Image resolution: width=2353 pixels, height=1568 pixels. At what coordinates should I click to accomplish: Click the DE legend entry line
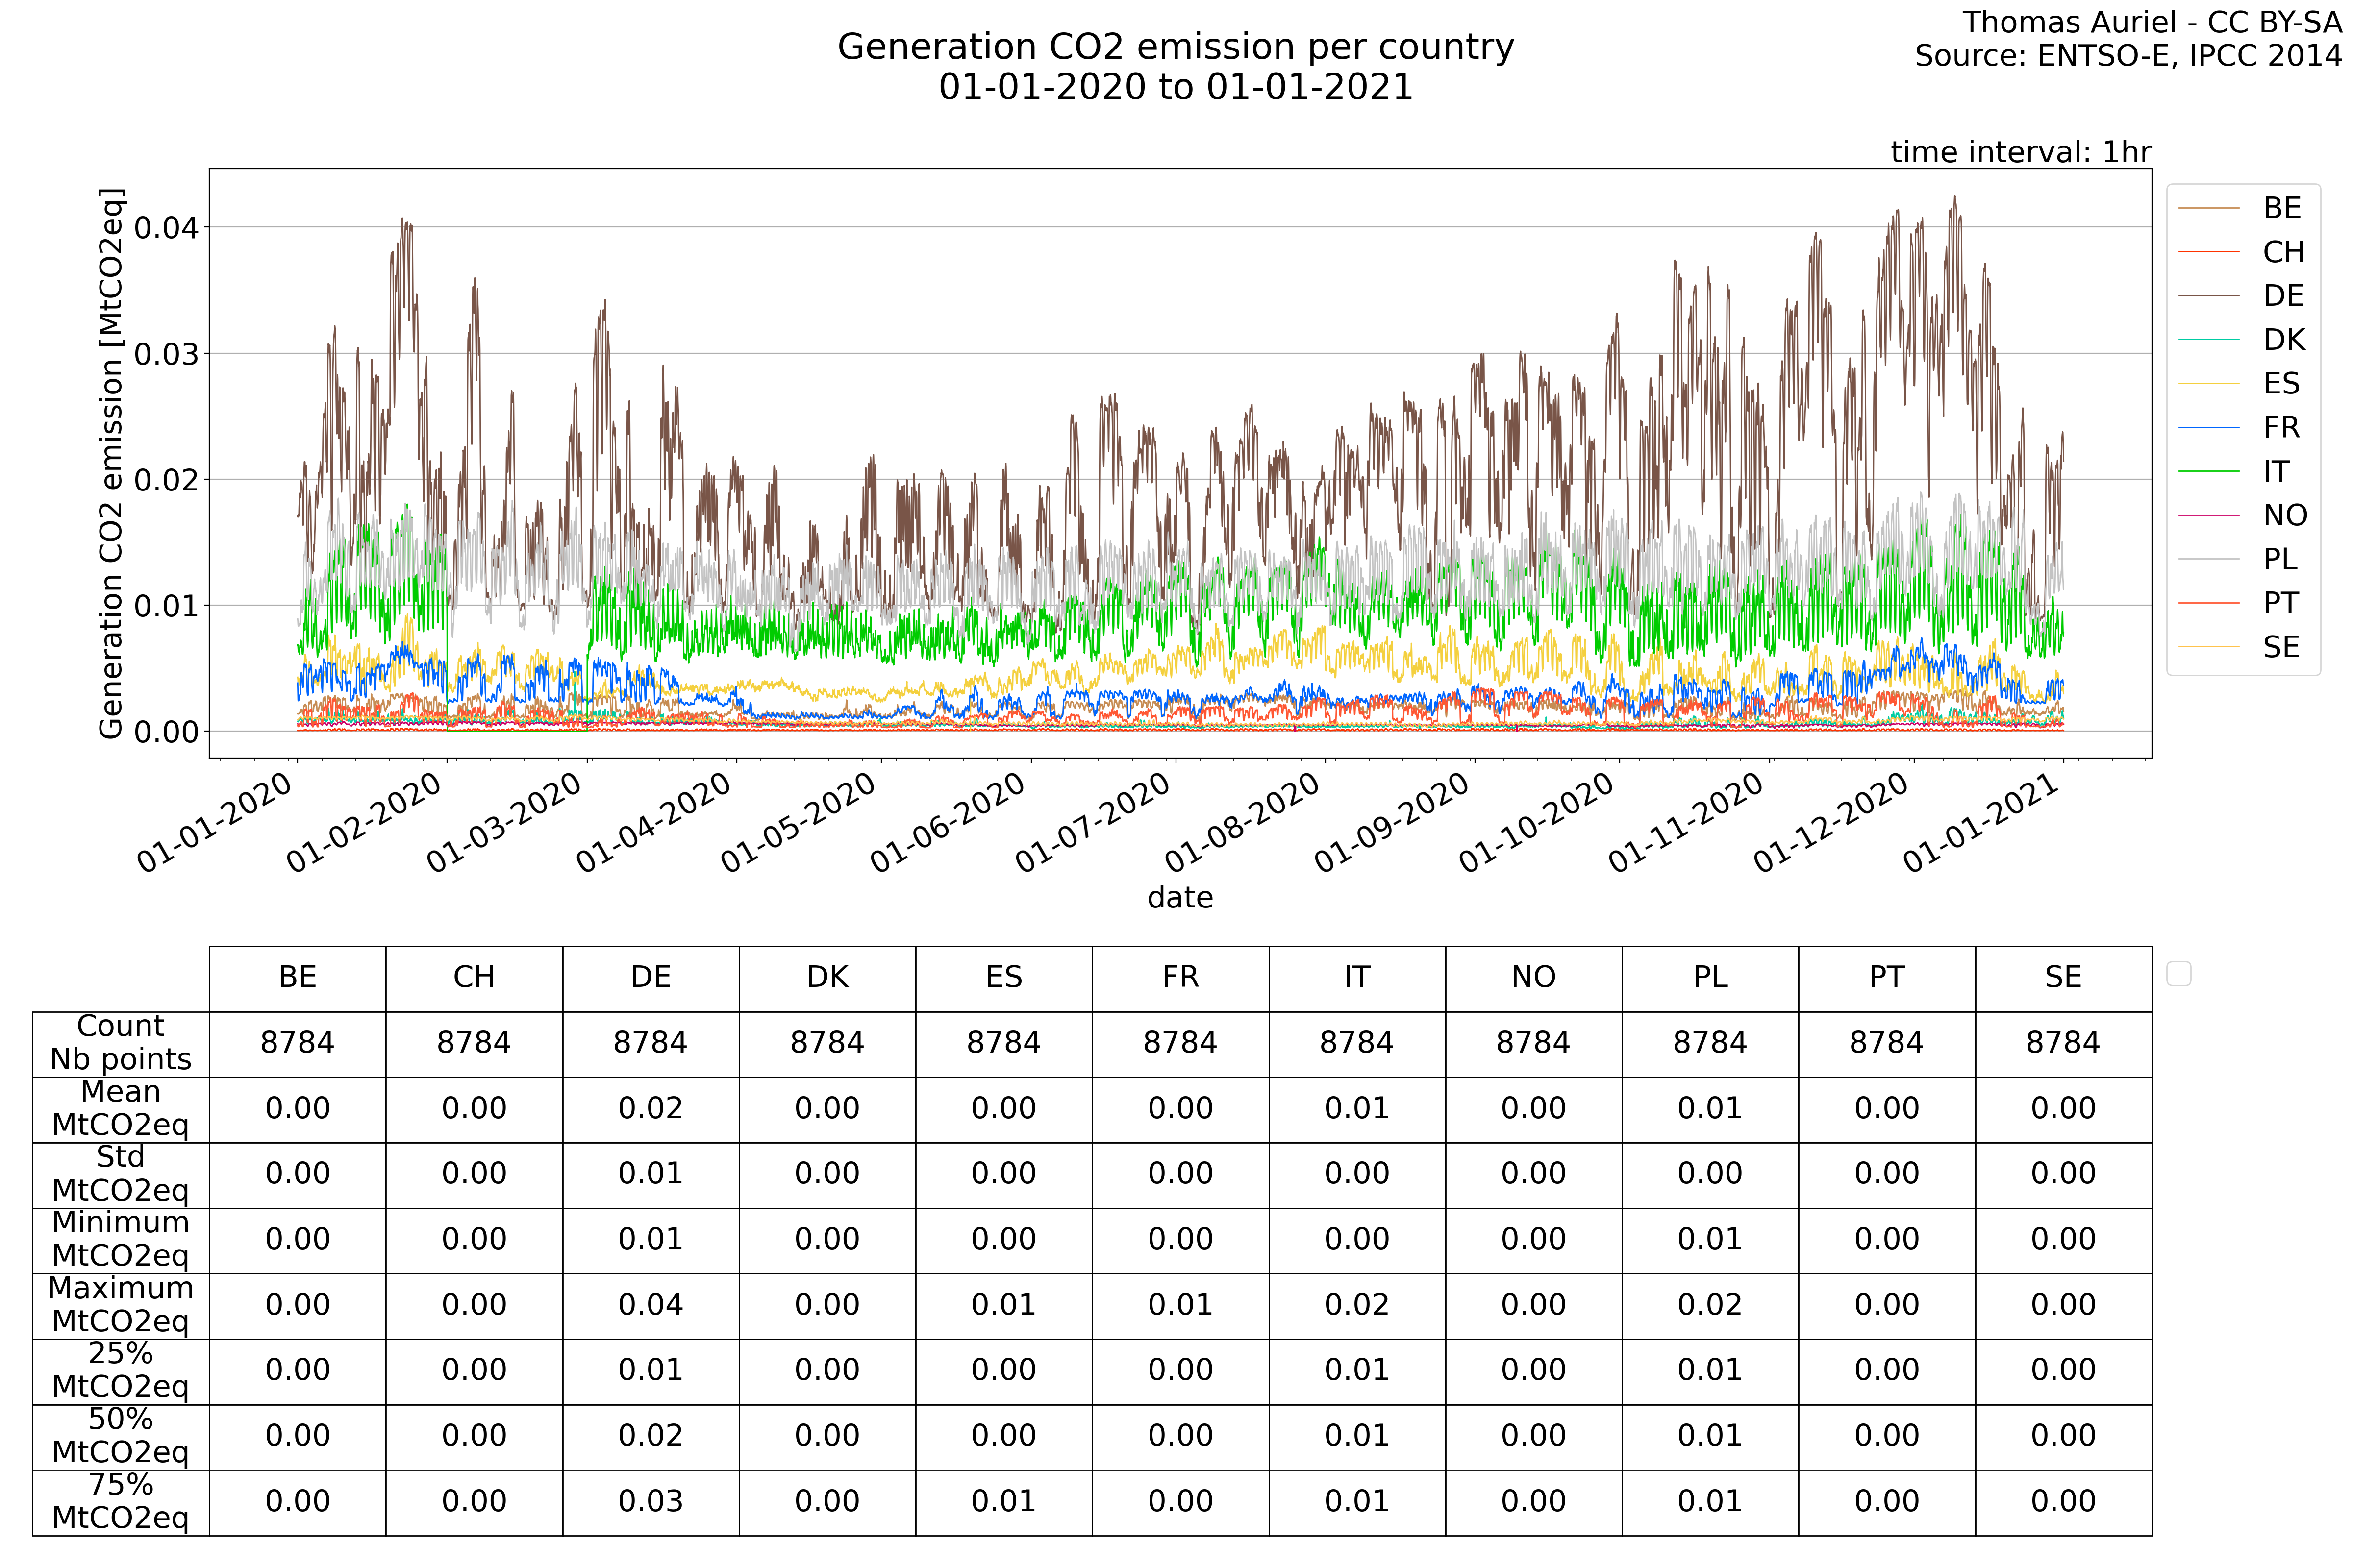pos(2208,296)
